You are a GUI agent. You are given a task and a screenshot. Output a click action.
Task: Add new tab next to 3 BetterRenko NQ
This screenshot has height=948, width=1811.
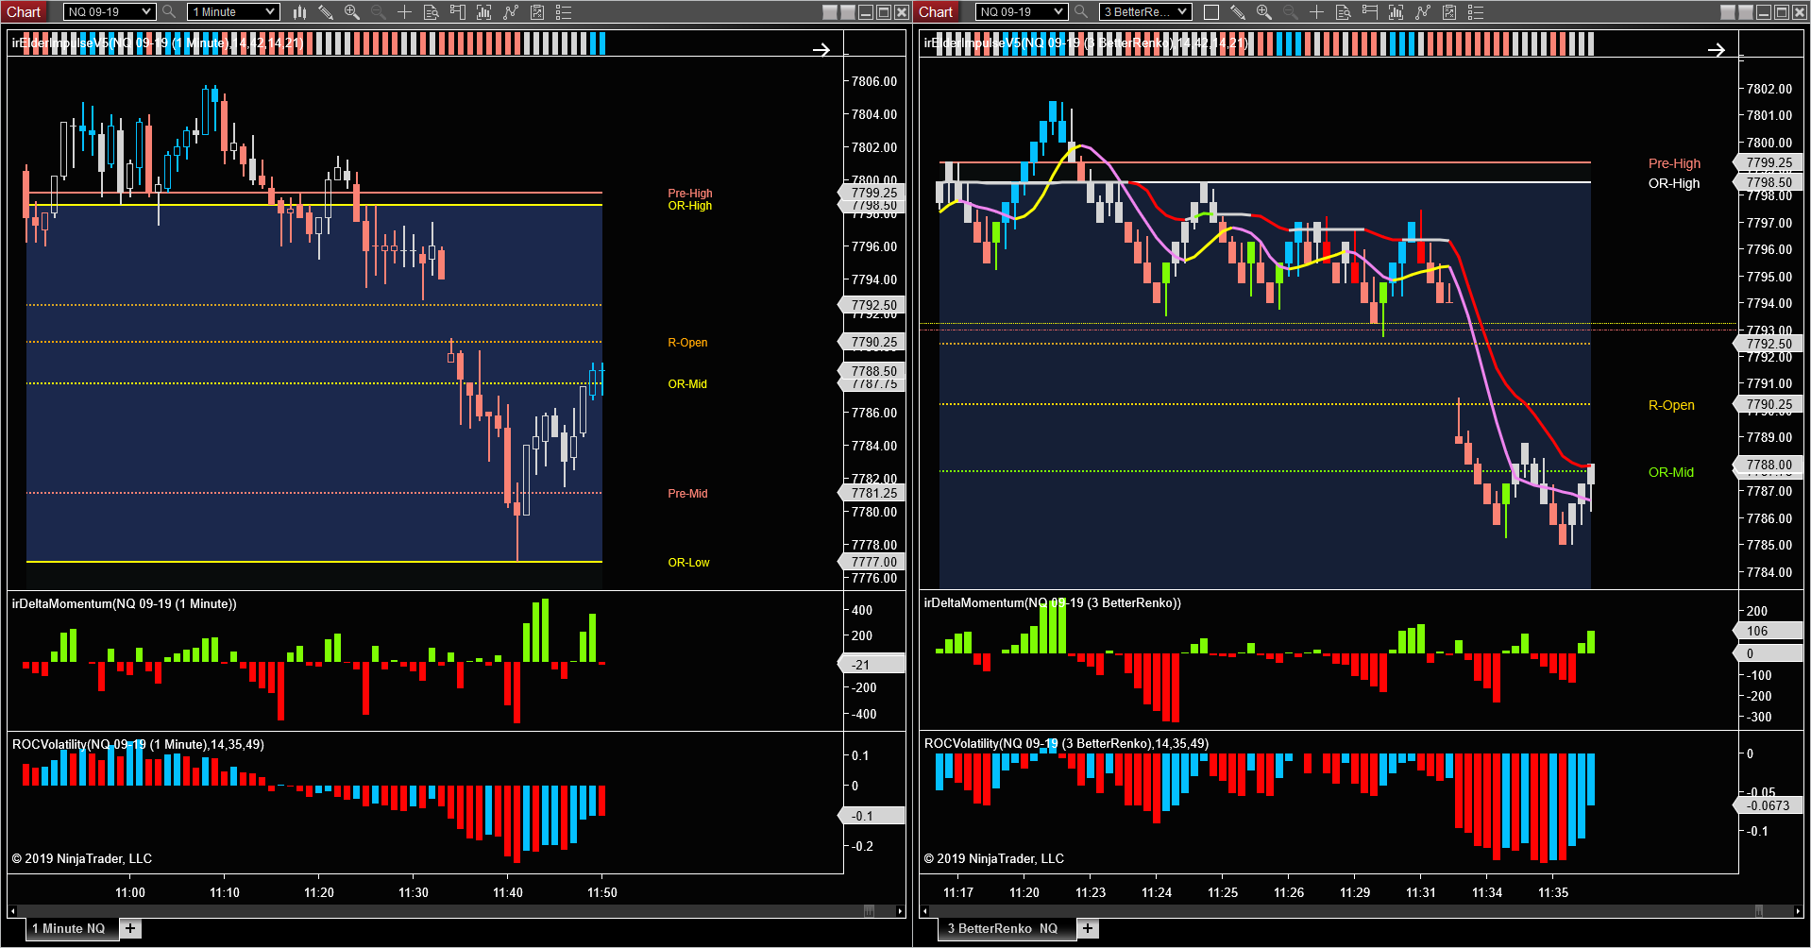(1088, 928)
